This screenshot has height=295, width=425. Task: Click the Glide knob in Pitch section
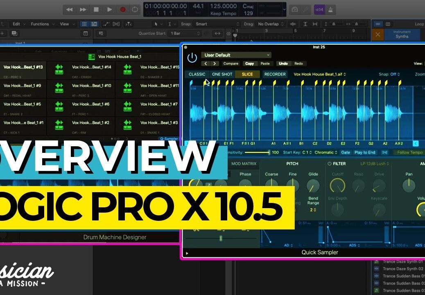tap(313, 186)
